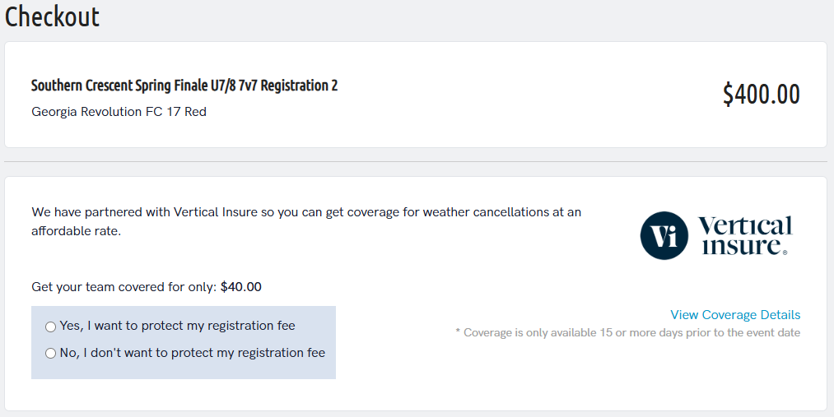The image size is (834, 417).
Task: Click the $400.00 registration price
Action: 761,94
